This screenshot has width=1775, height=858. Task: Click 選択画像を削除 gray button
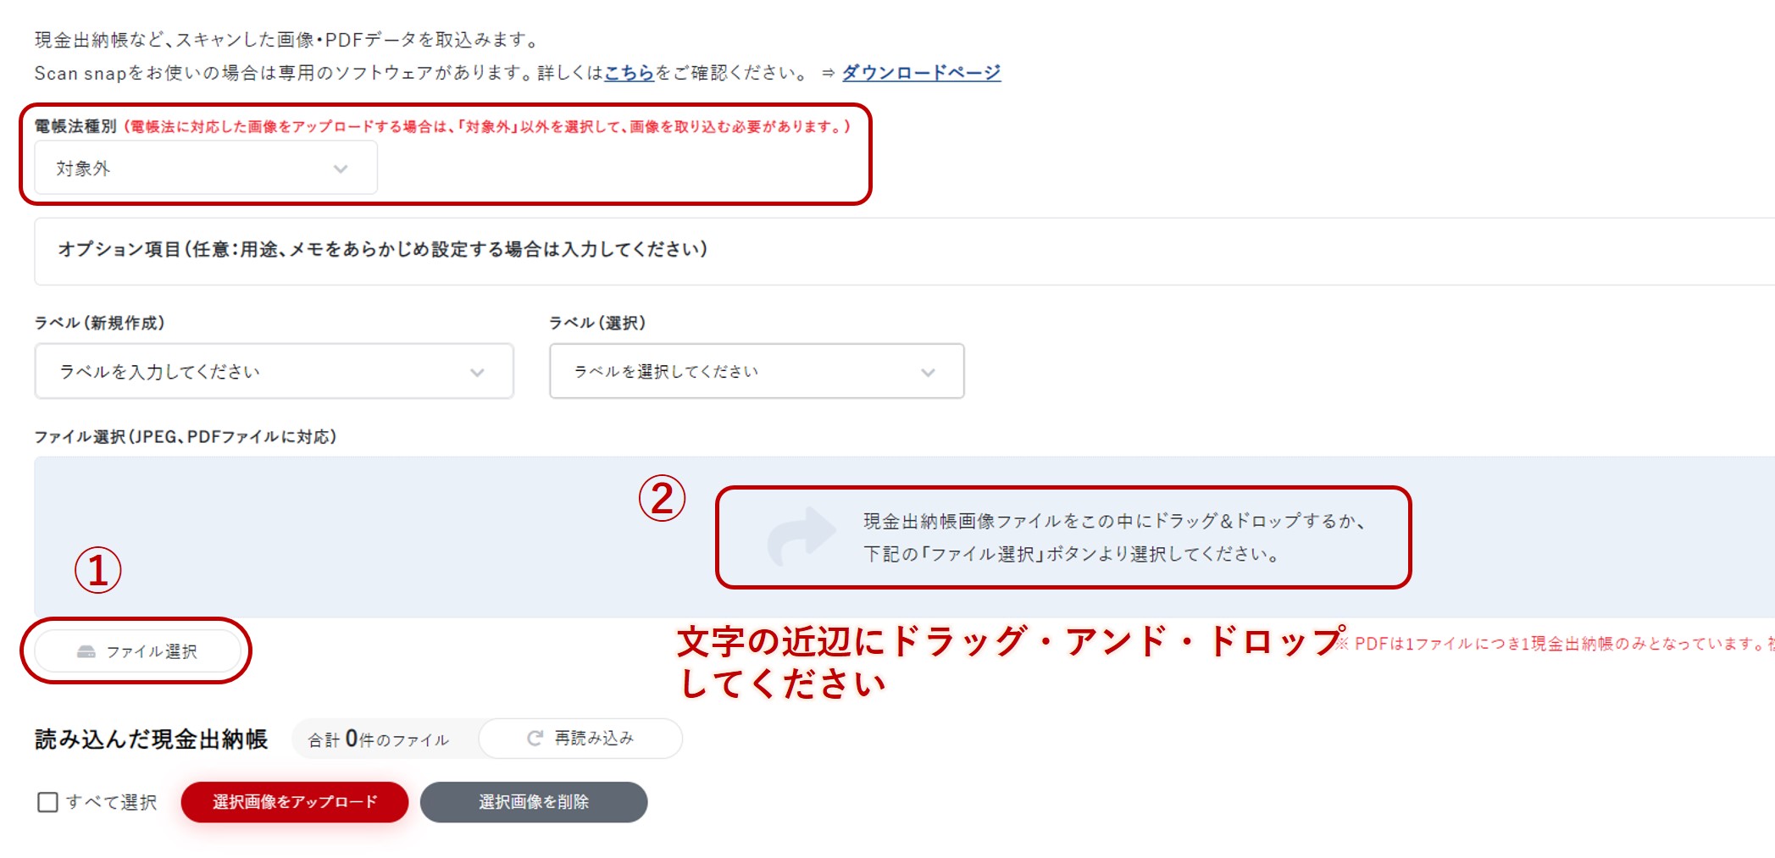[534, 801]
